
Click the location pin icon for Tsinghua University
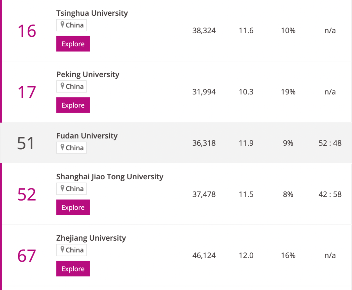(x=62, y=25)
